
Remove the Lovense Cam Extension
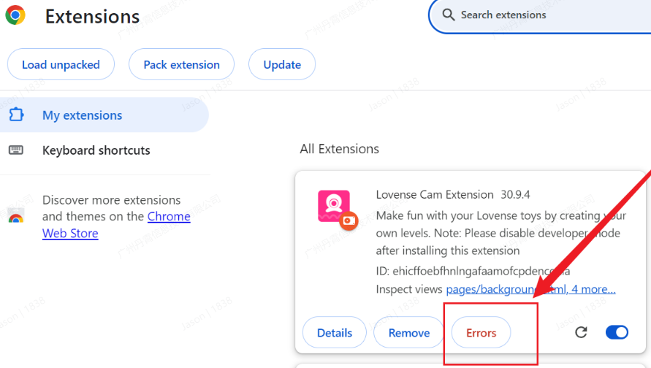click(x=409, y=333)
